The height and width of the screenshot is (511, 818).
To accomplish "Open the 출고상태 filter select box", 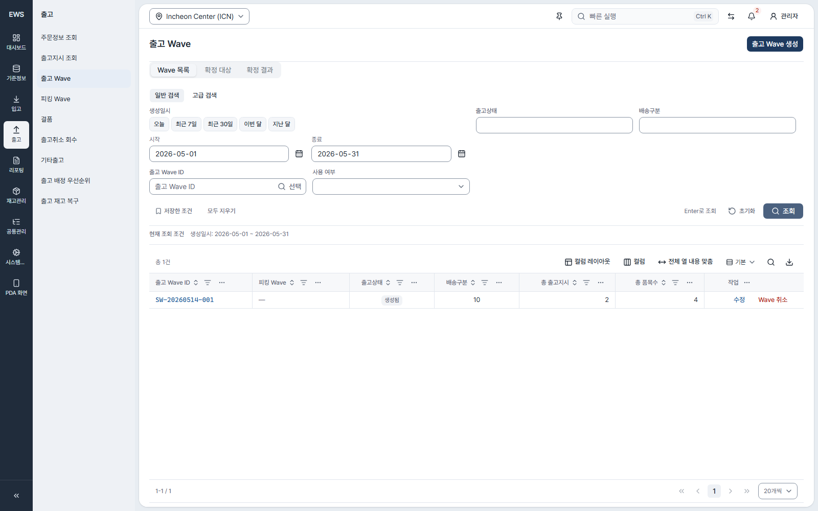I will coord(554,125).
